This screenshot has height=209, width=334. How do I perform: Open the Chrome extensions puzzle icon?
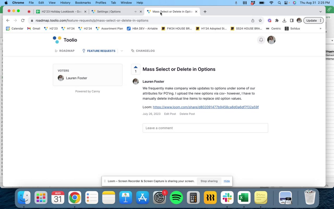tap(277, 20)
